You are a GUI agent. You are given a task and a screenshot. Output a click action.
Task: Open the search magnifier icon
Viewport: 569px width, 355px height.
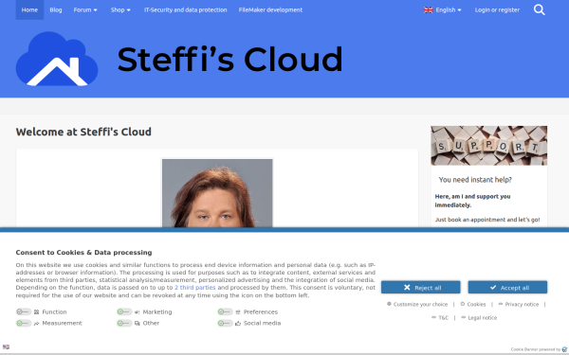pos(540,9)
